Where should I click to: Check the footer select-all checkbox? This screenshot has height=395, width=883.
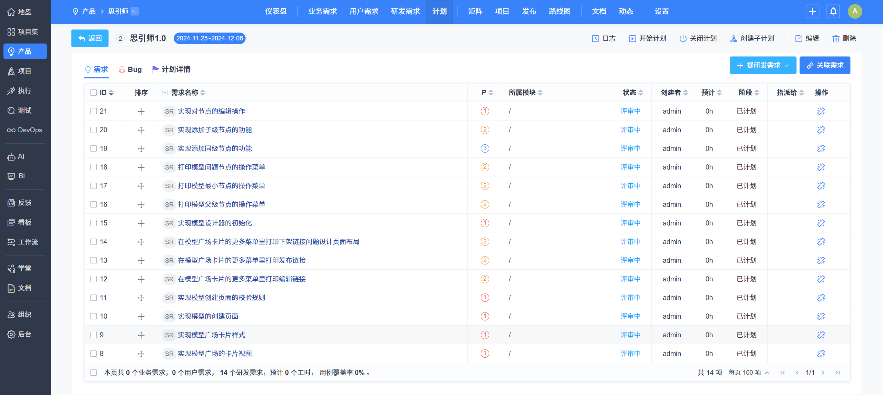click(94, 373)
